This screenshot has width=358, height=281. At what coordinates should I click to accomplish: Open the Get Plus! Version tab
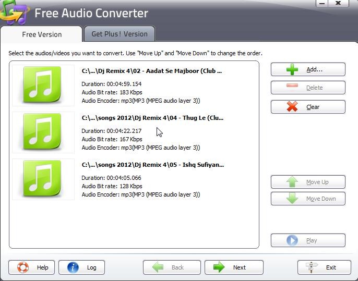pos(120,34)
